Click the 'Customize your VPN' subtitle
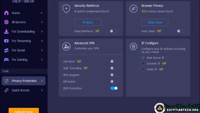Viewport: 200px width, 113px height. pos(87,48)
